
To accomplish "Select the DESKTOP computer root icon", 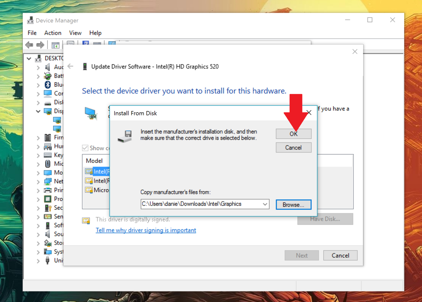I will [39, 58].
